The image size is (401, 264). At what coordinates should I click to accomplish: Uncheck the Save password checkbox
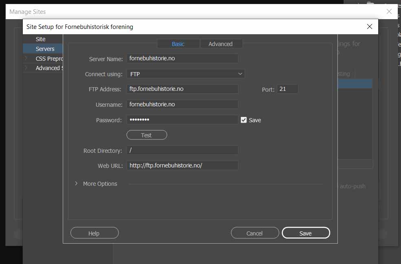tap(244, 120)
